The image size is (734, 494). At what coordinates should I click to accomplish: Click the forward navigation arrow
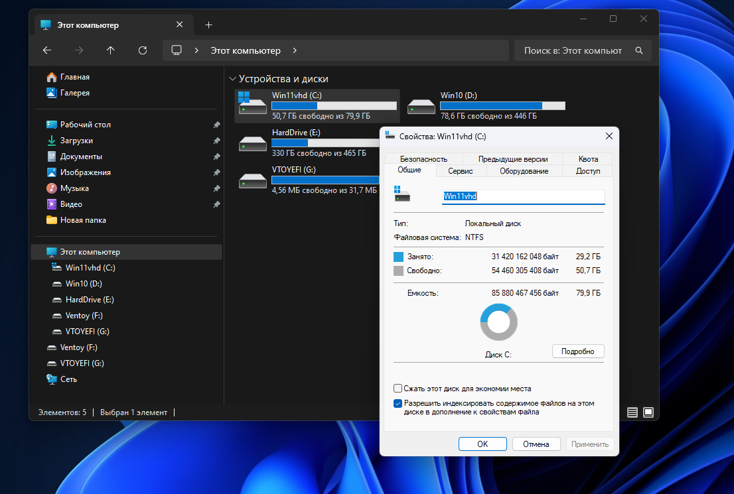click(x=78, y=50)
